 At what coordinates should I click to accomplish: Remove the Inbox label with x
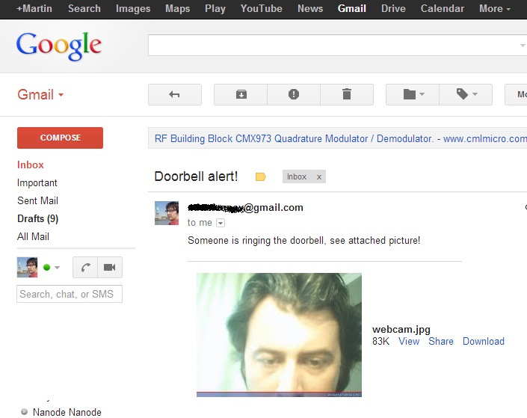[319, 177]
